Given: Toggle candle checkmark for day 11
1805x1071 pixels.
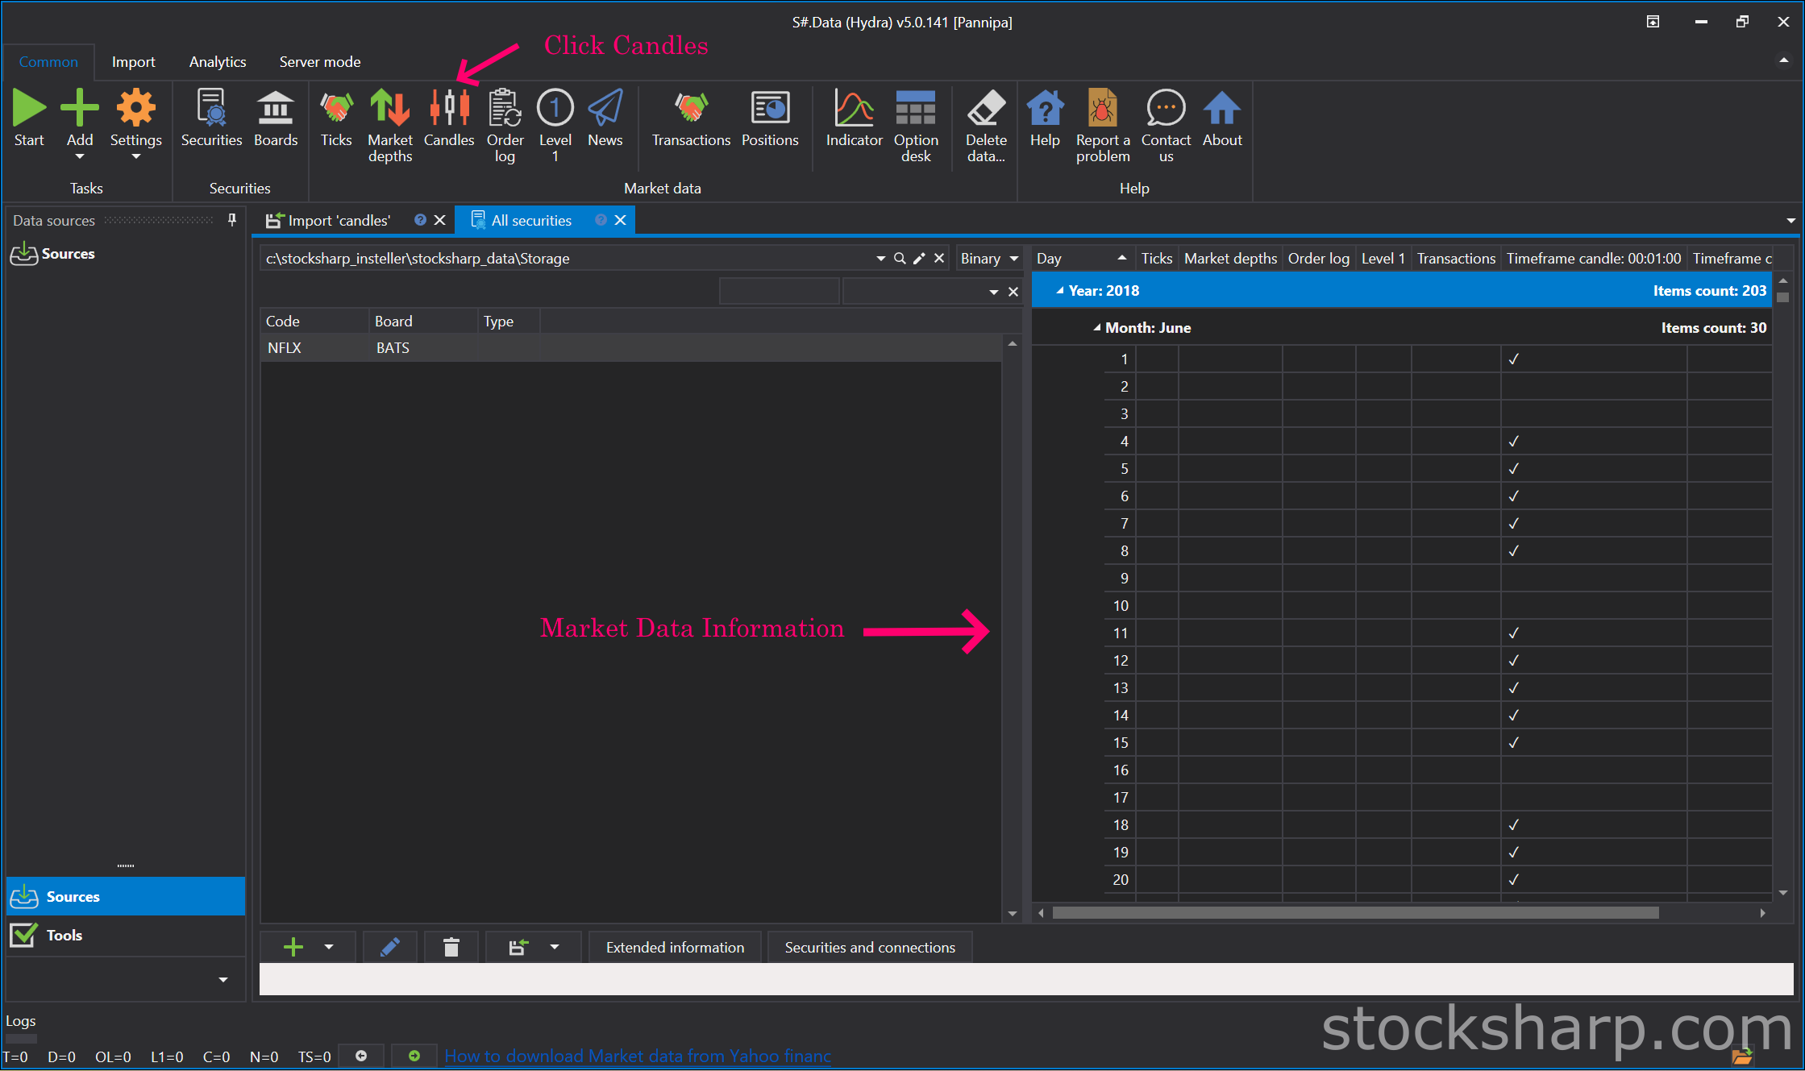Looking at the screenshot, I should tap(1513, 633).
